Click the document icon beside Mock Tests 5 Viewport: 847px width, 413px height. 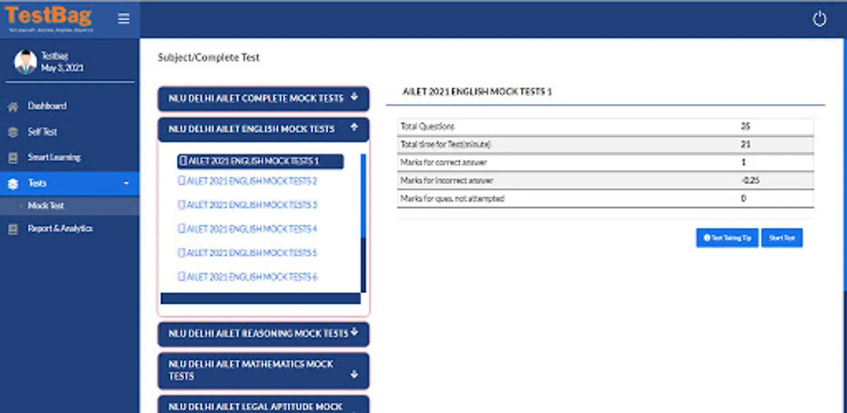[182, 252]
